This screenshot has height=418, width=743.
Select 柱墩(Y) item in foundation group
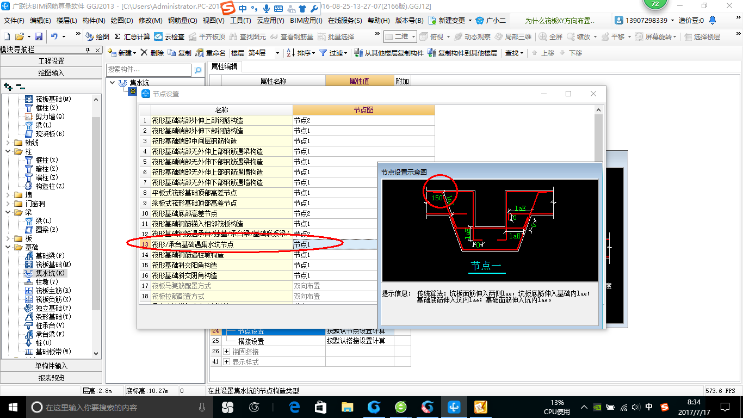click(42, 282)
